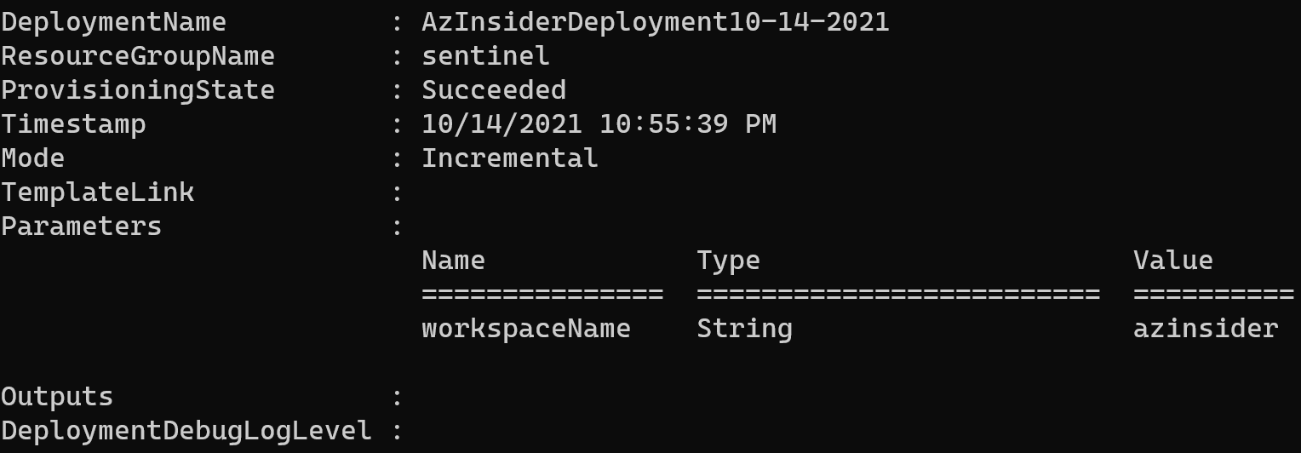Click the 10/14/2021 10:55:39 PM timestamp
Viewport: 1301px width, 453px height.
click(x=599, y=124)
